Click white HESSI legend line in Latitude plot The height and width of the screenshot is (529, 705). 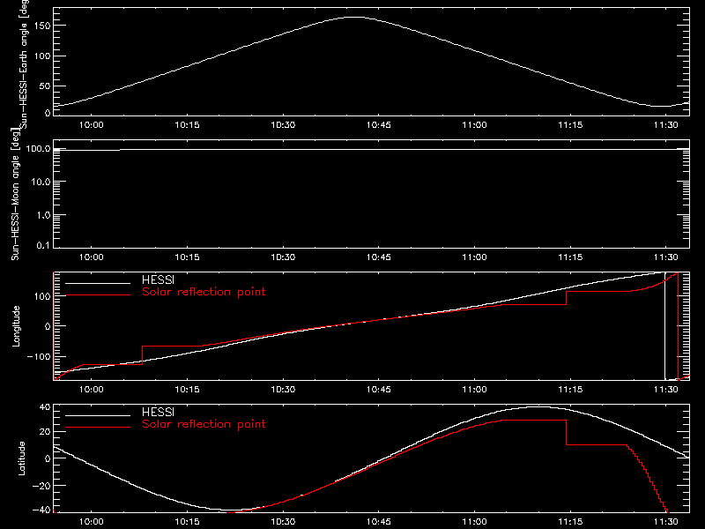(98, 415)
